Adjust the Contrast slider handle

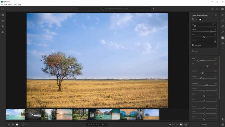click(x=201, y=78)
